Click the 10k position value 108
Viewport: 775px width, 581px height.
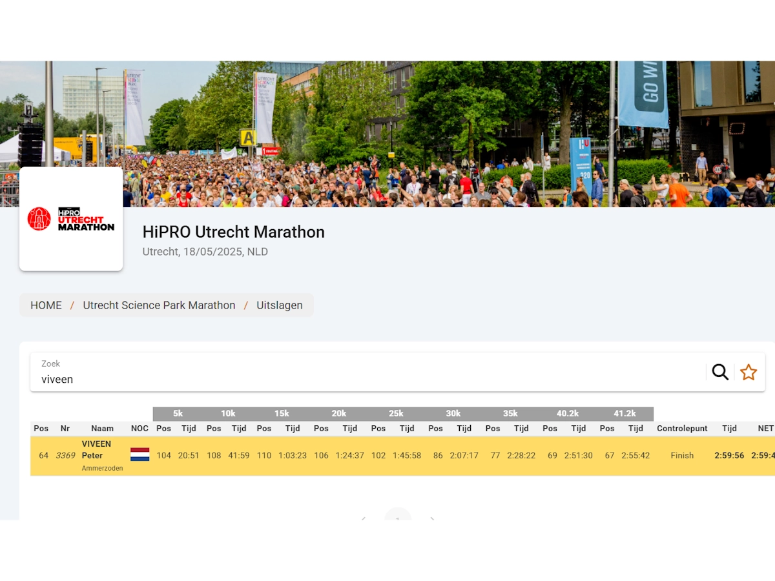214,456
